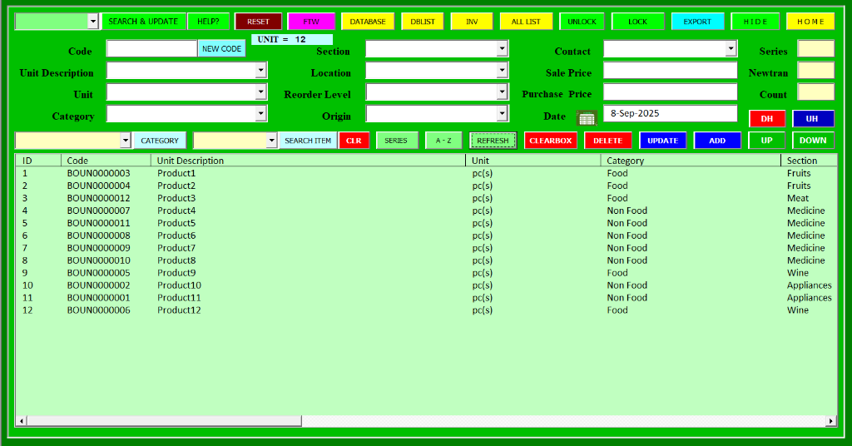Expand the Location dropdown

tap(502, 70)
